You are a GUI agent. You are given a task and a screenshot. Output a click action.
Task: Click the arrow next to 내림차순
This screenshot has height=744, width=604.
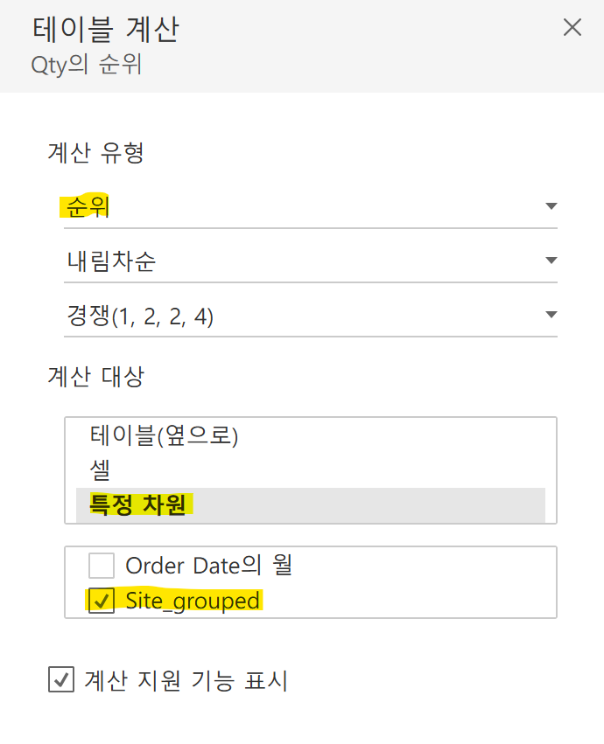click(x=551, y=261)
